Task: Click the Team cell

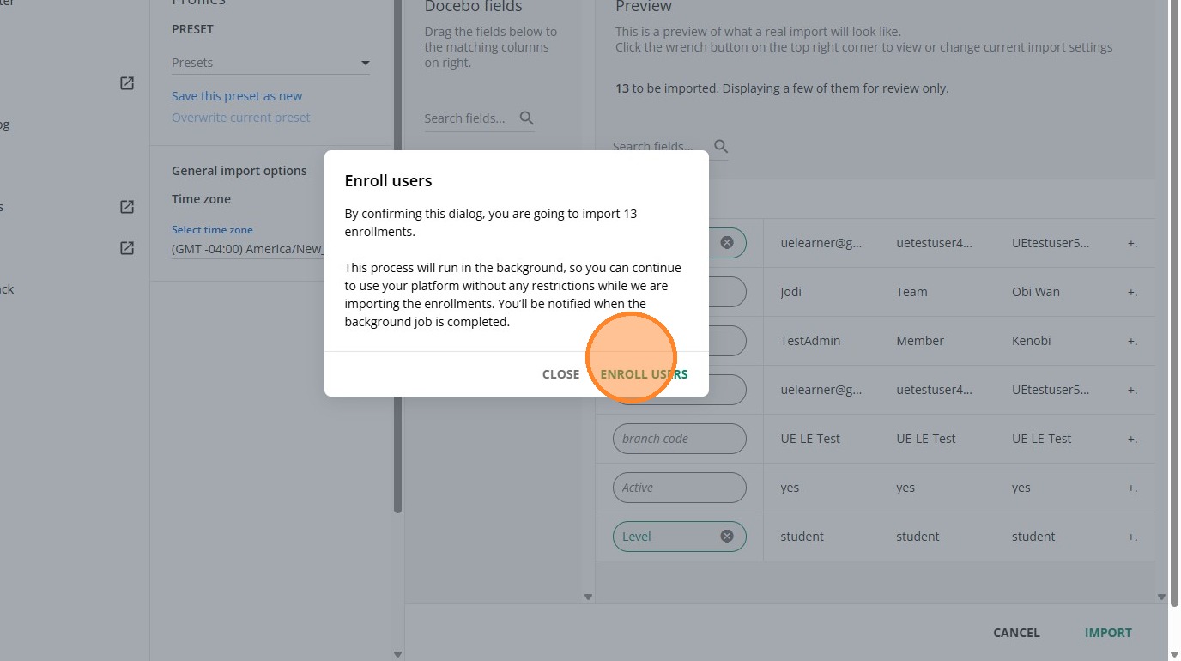Action: [x=911, y=292]
